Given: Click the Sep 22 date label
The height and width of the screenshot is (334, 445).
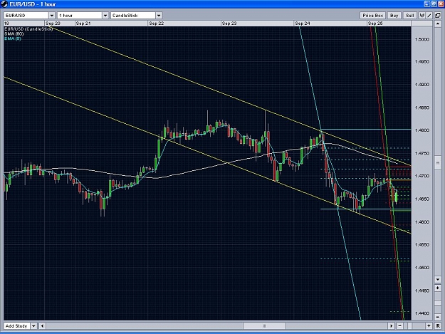Looking at the screenshot, I should click(x=157, y=24).
